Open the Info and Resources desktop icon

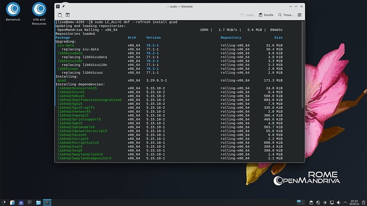39,14
